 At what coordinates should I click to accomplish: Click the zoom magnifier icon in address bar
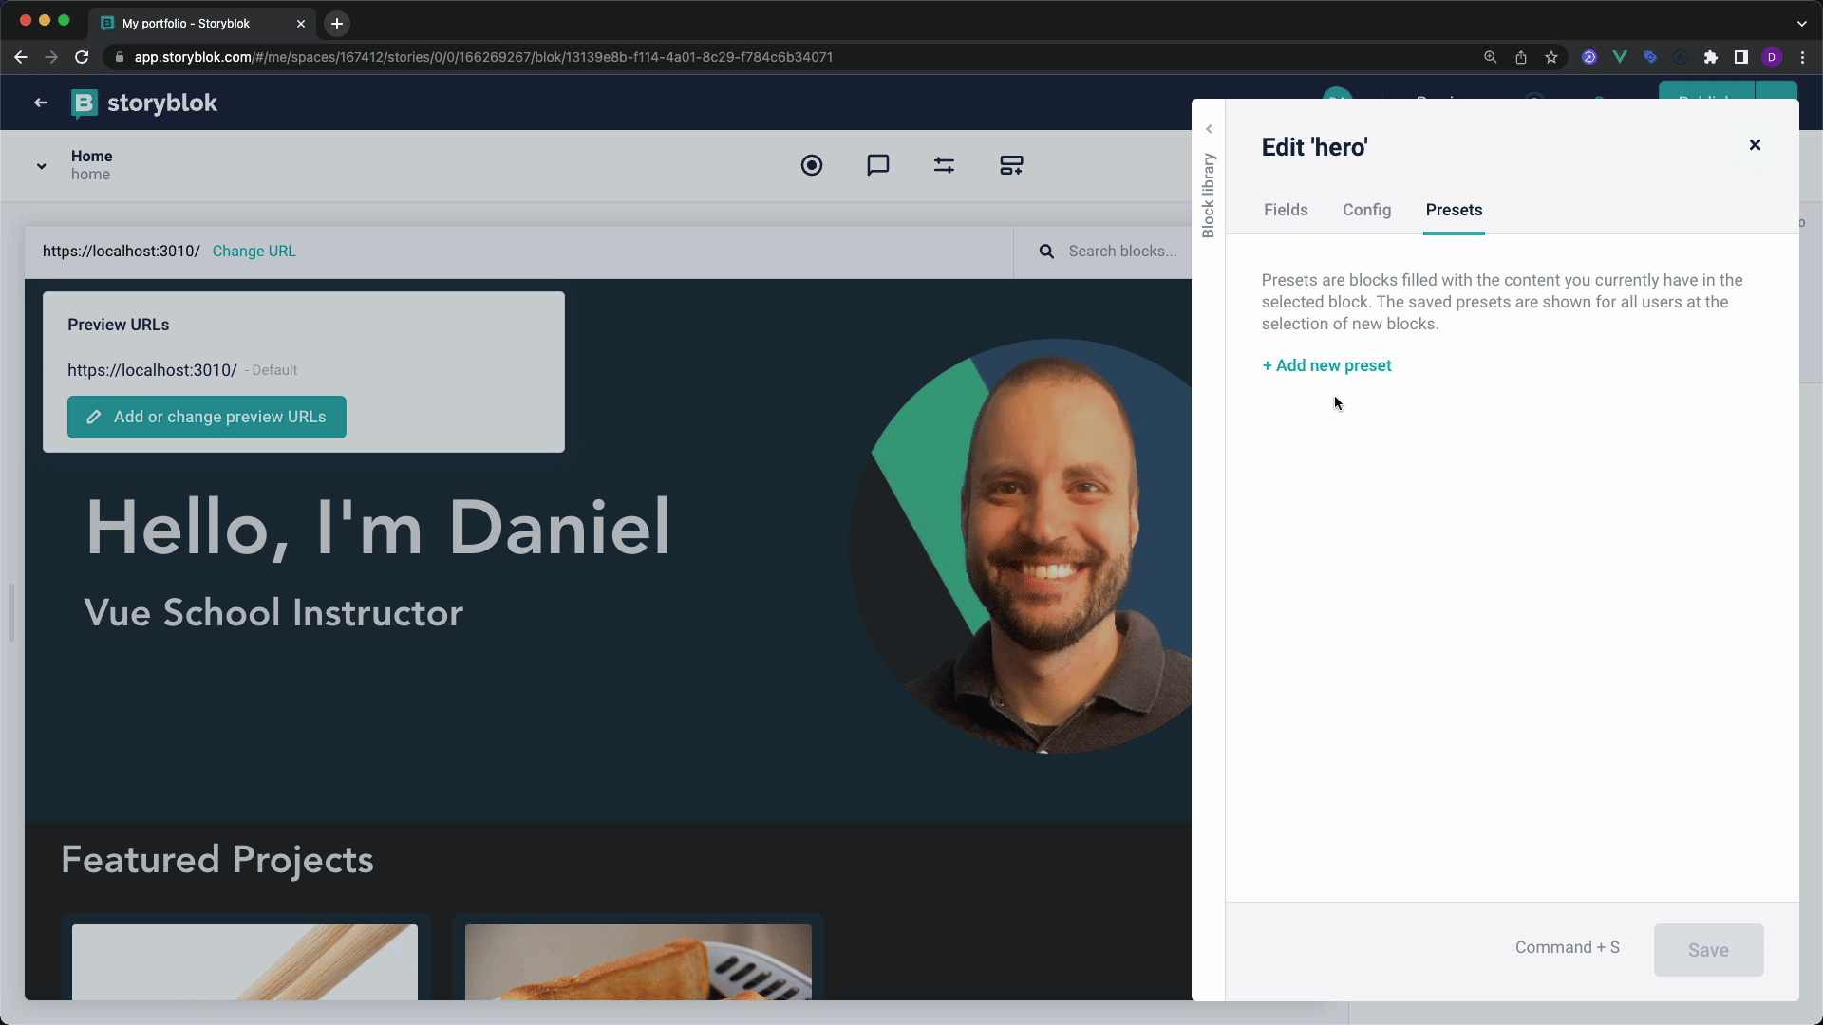click(1491, 57)
